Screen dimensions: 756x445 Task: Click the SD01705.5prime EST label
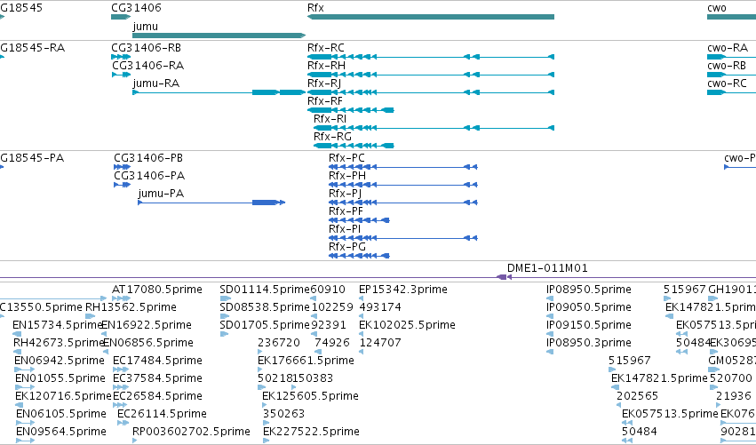click(265, 325)
